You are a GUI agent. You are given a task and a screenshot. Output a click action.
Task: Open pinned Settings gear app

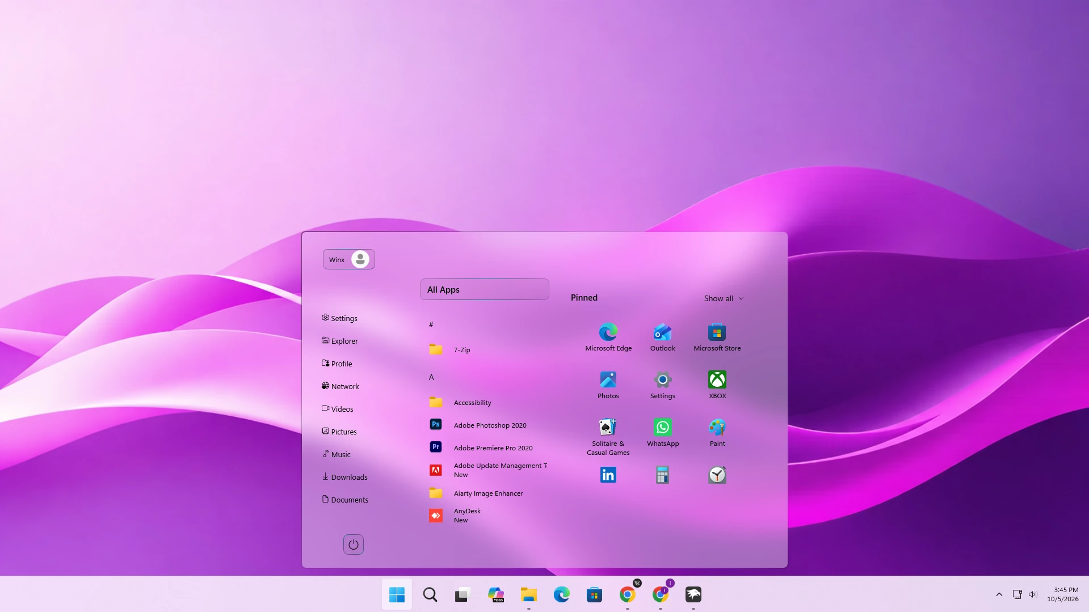(x=662, y=385)
